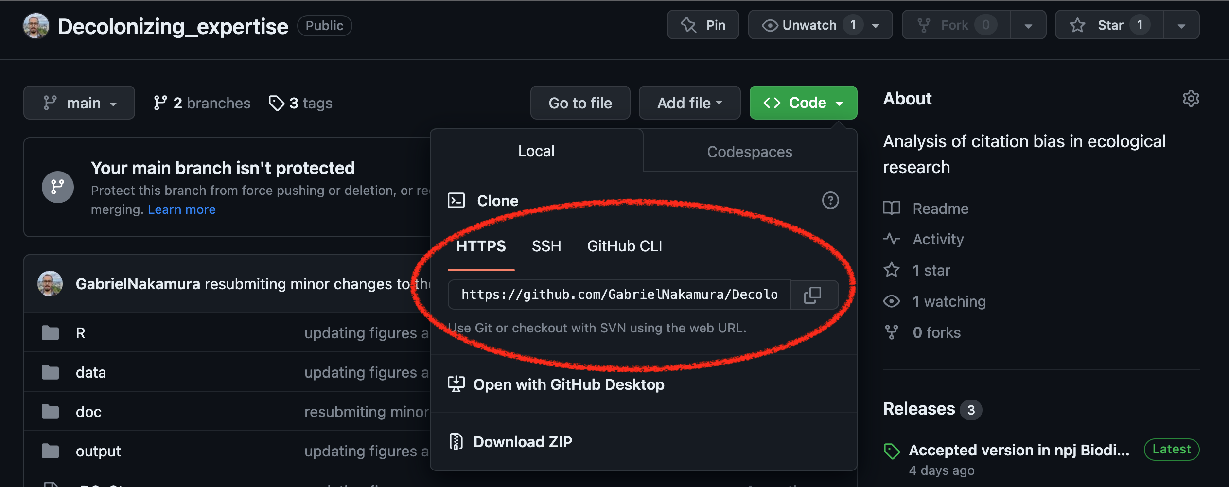View the 1 watching link
This screenshot has height=487, width=1229.
click(949, 301)
